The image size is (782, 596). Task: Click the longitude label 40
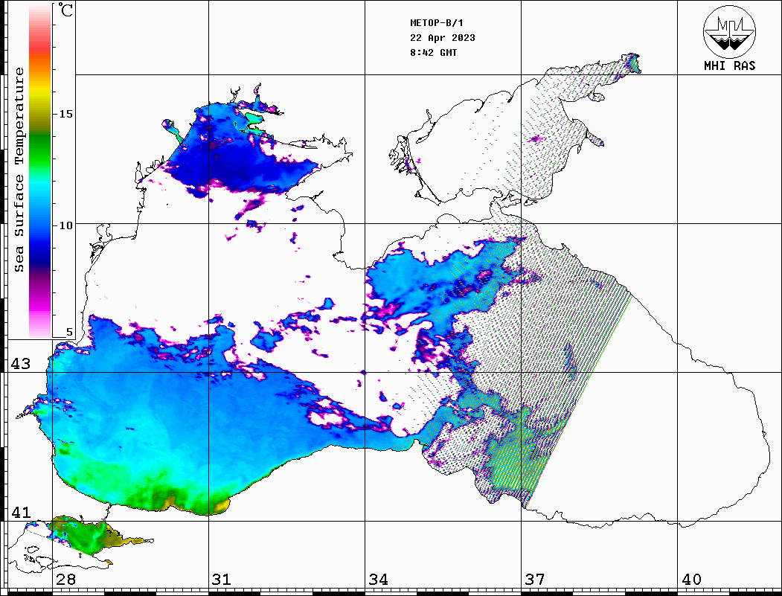pos(691,580)
